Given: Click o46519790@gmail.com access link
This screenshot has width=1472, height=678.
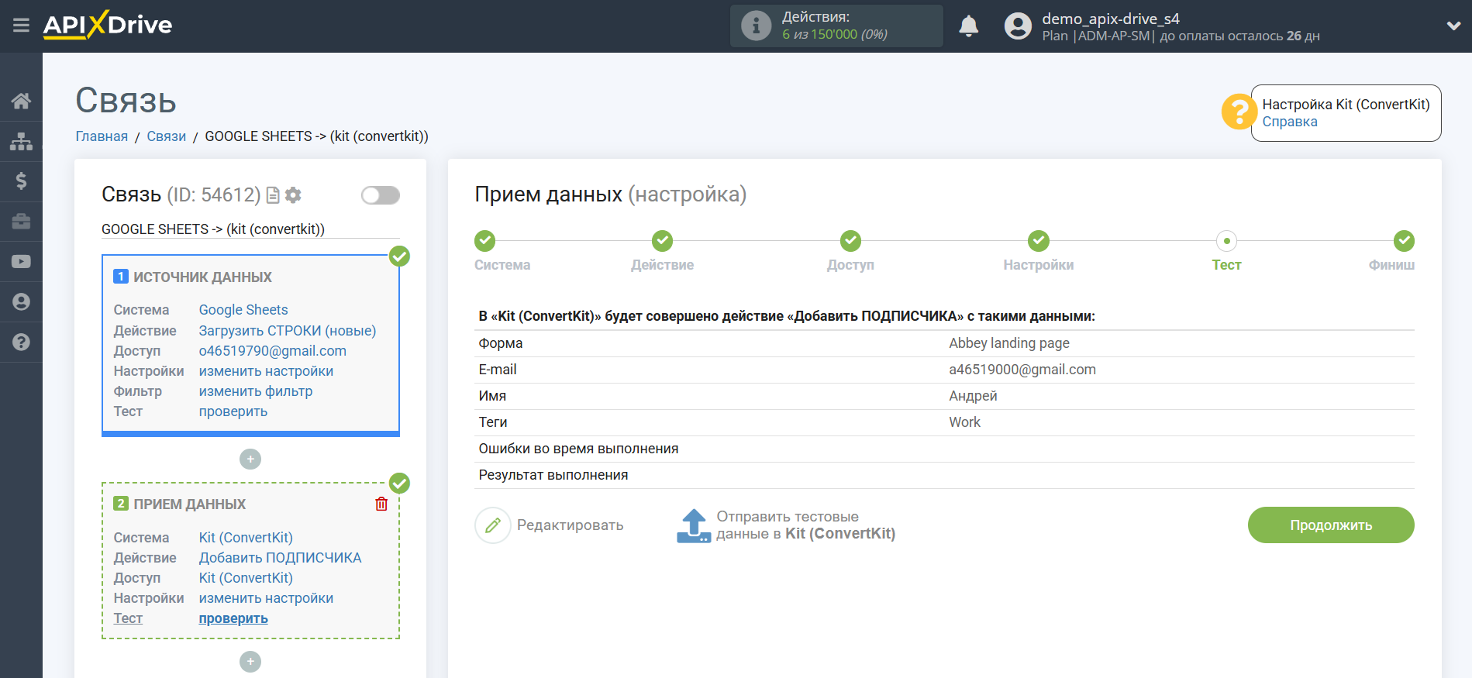Looking at the screenshot, I should (273, 351).
